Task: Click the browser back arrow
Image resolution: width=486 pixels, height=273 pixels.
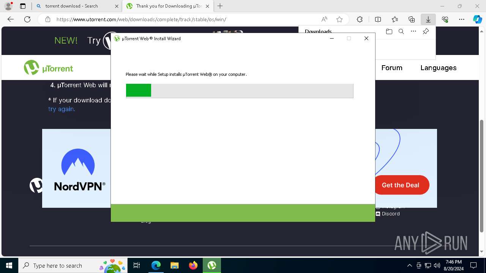Action: (11, 19)
